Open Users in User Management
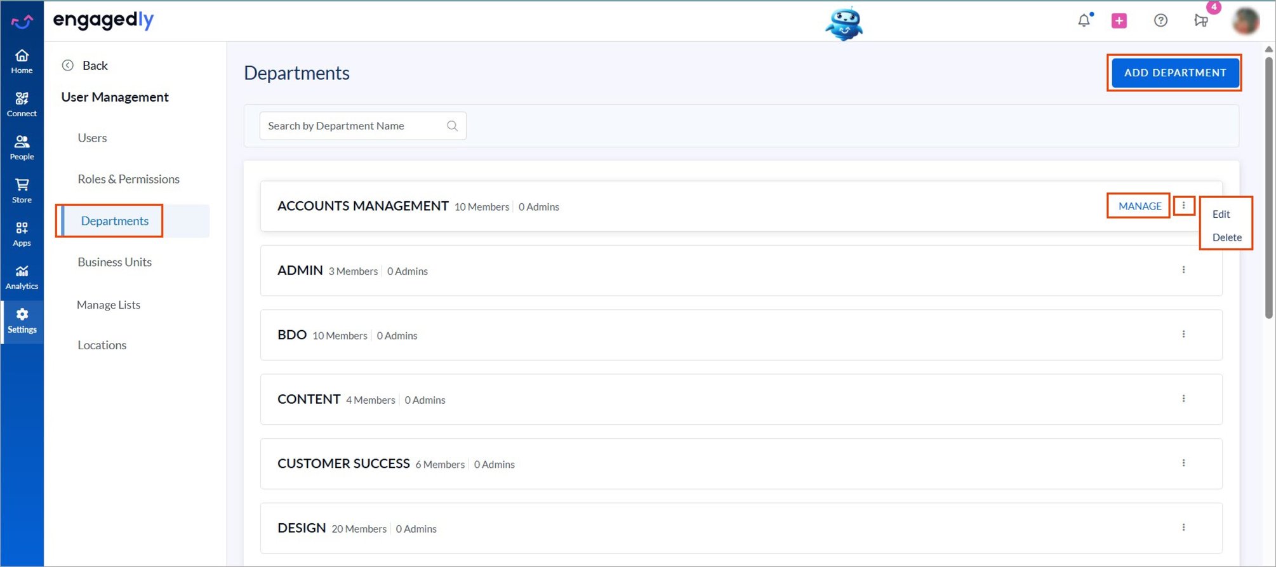 coord(92,138)
